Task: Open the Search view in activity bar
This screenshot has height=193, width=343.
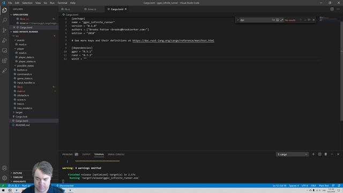Action: [4, 20]
